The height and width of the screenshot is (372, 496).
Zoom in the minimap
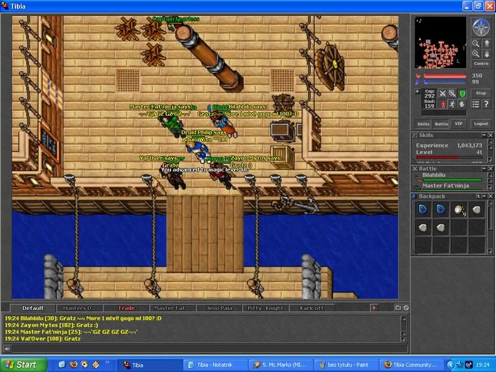(x=476, y=54)
